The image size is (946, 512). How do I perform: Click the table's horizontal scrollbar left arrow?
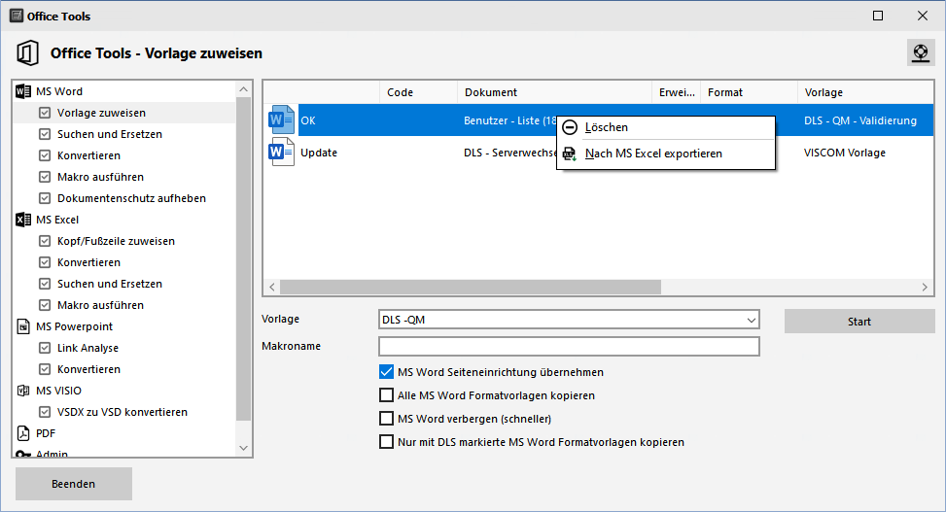point(272,287)
